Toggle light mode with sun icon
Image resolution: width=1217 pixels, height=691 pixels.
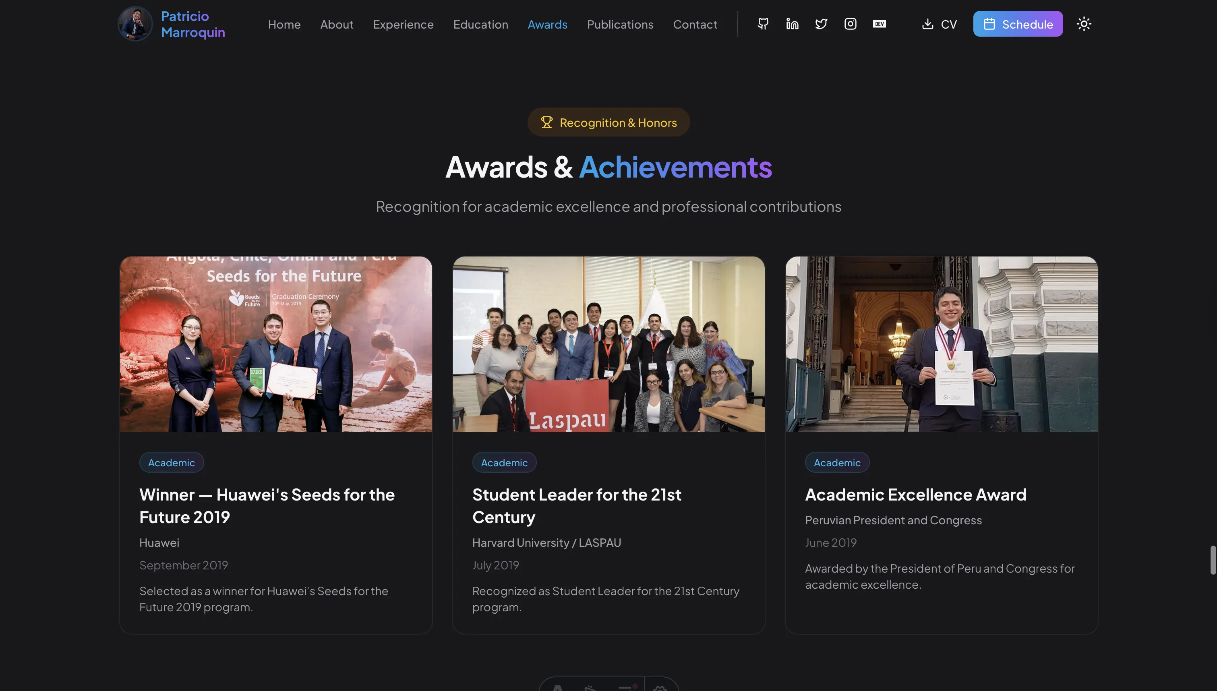coord(1084,24)
